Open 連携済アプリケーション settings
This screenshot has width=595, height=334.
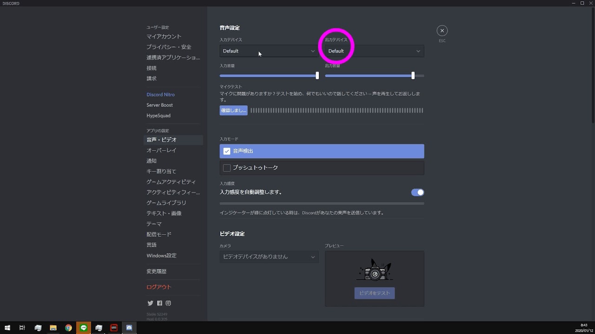[173, 58]
